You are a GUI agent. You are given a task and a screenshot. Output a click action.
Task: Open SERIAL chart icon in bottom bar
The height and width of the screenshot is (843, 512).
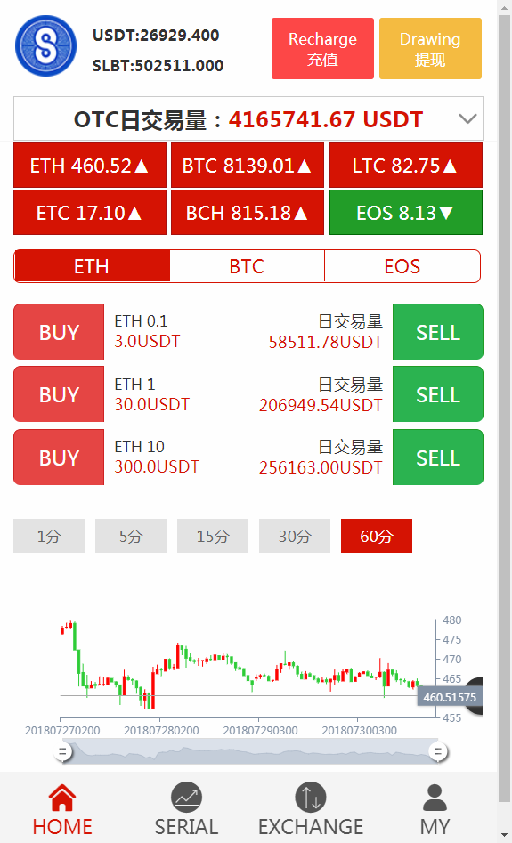[x=186, y=798]
